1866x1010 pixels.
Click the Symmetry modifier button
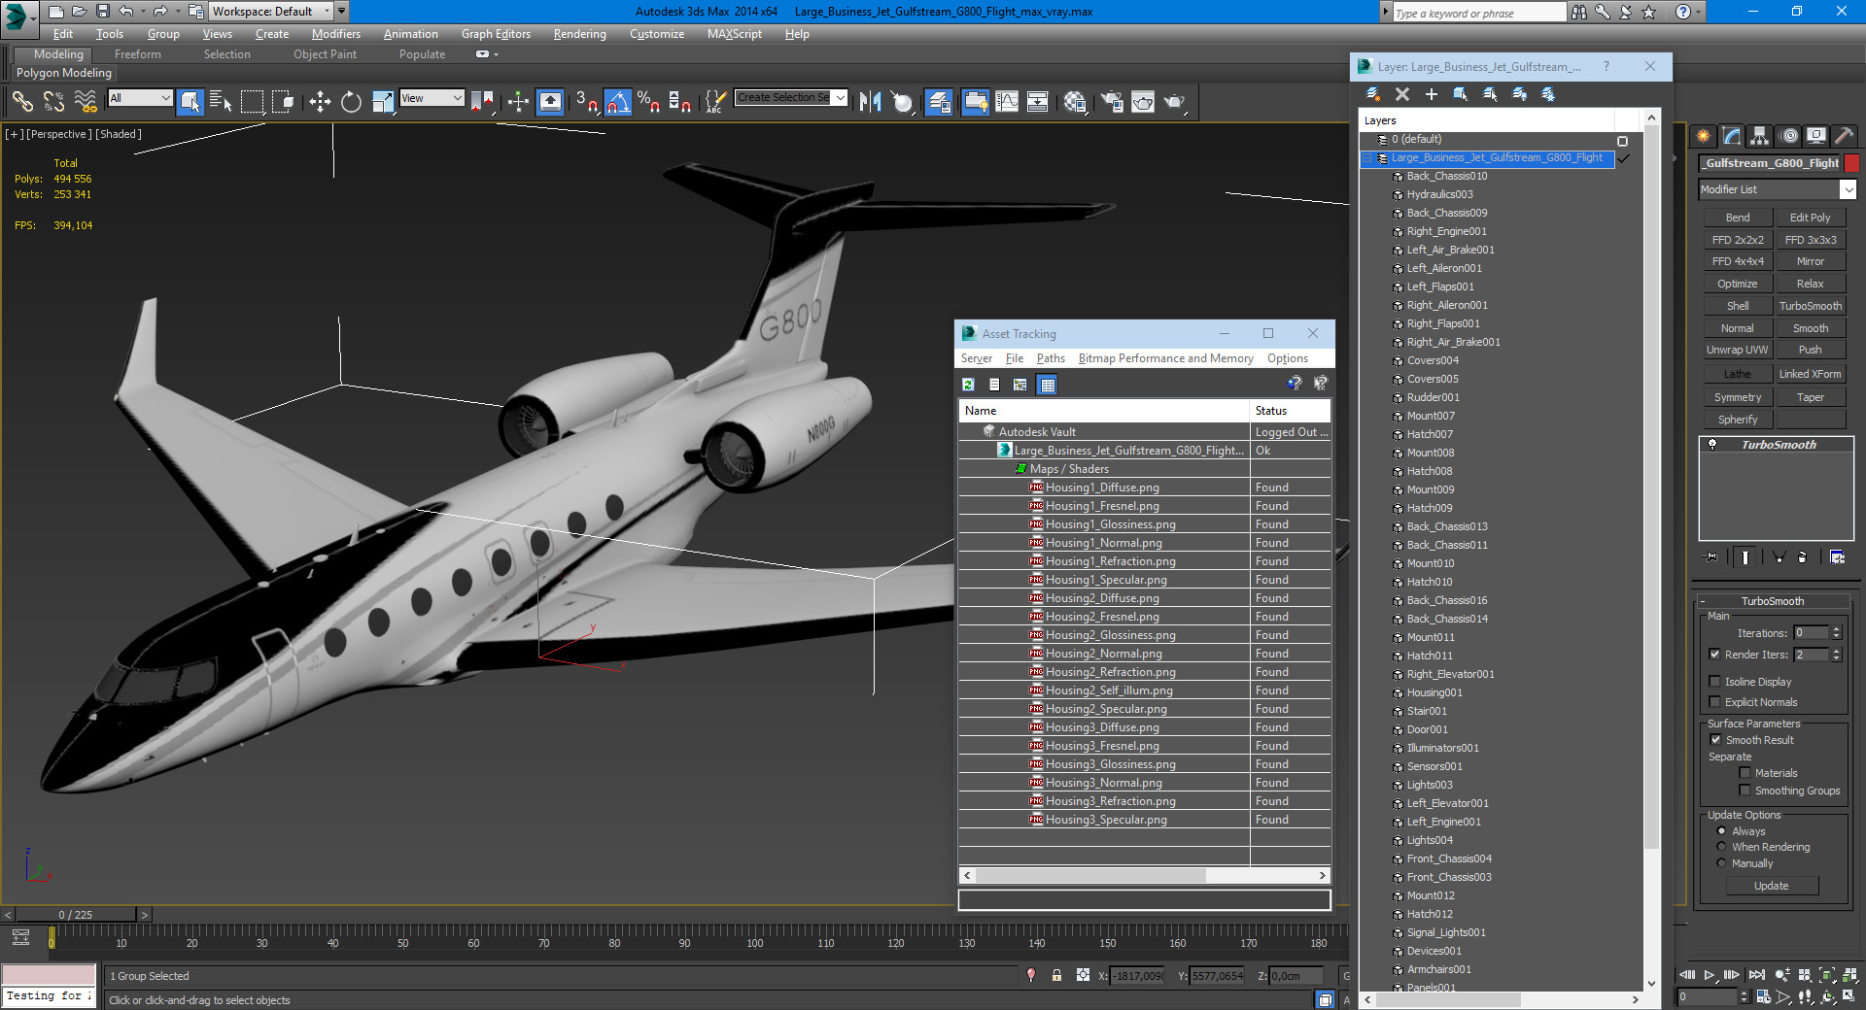click(1737, 397)
